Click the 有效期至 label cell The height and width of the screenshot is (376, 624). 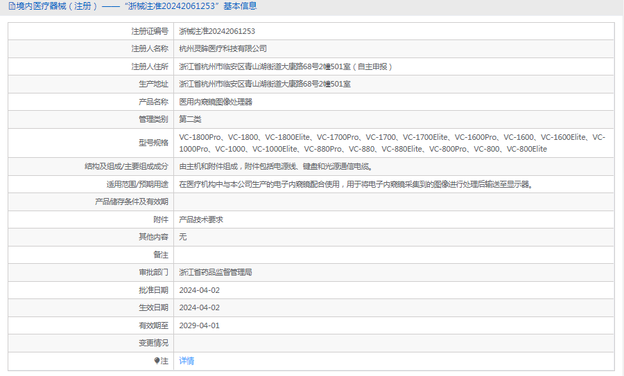[91, 325]
